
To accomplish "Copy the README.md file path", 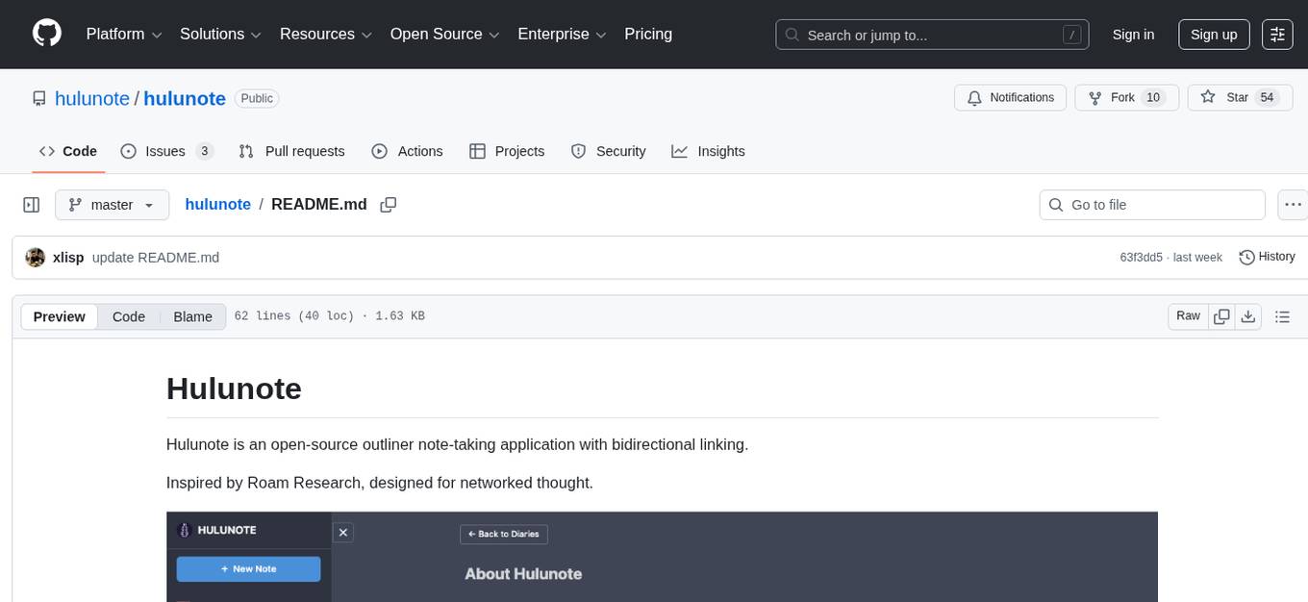I will [x=388, y=204].
